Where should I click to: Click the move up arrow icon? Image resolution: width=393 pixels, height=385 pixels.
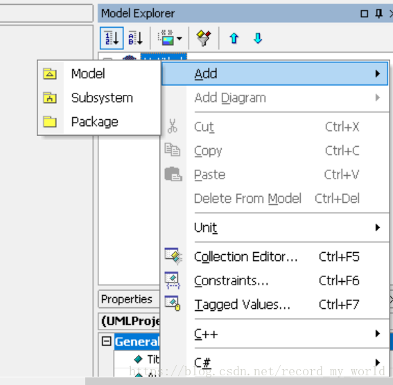pyautogui.click(x=234, y=38)
